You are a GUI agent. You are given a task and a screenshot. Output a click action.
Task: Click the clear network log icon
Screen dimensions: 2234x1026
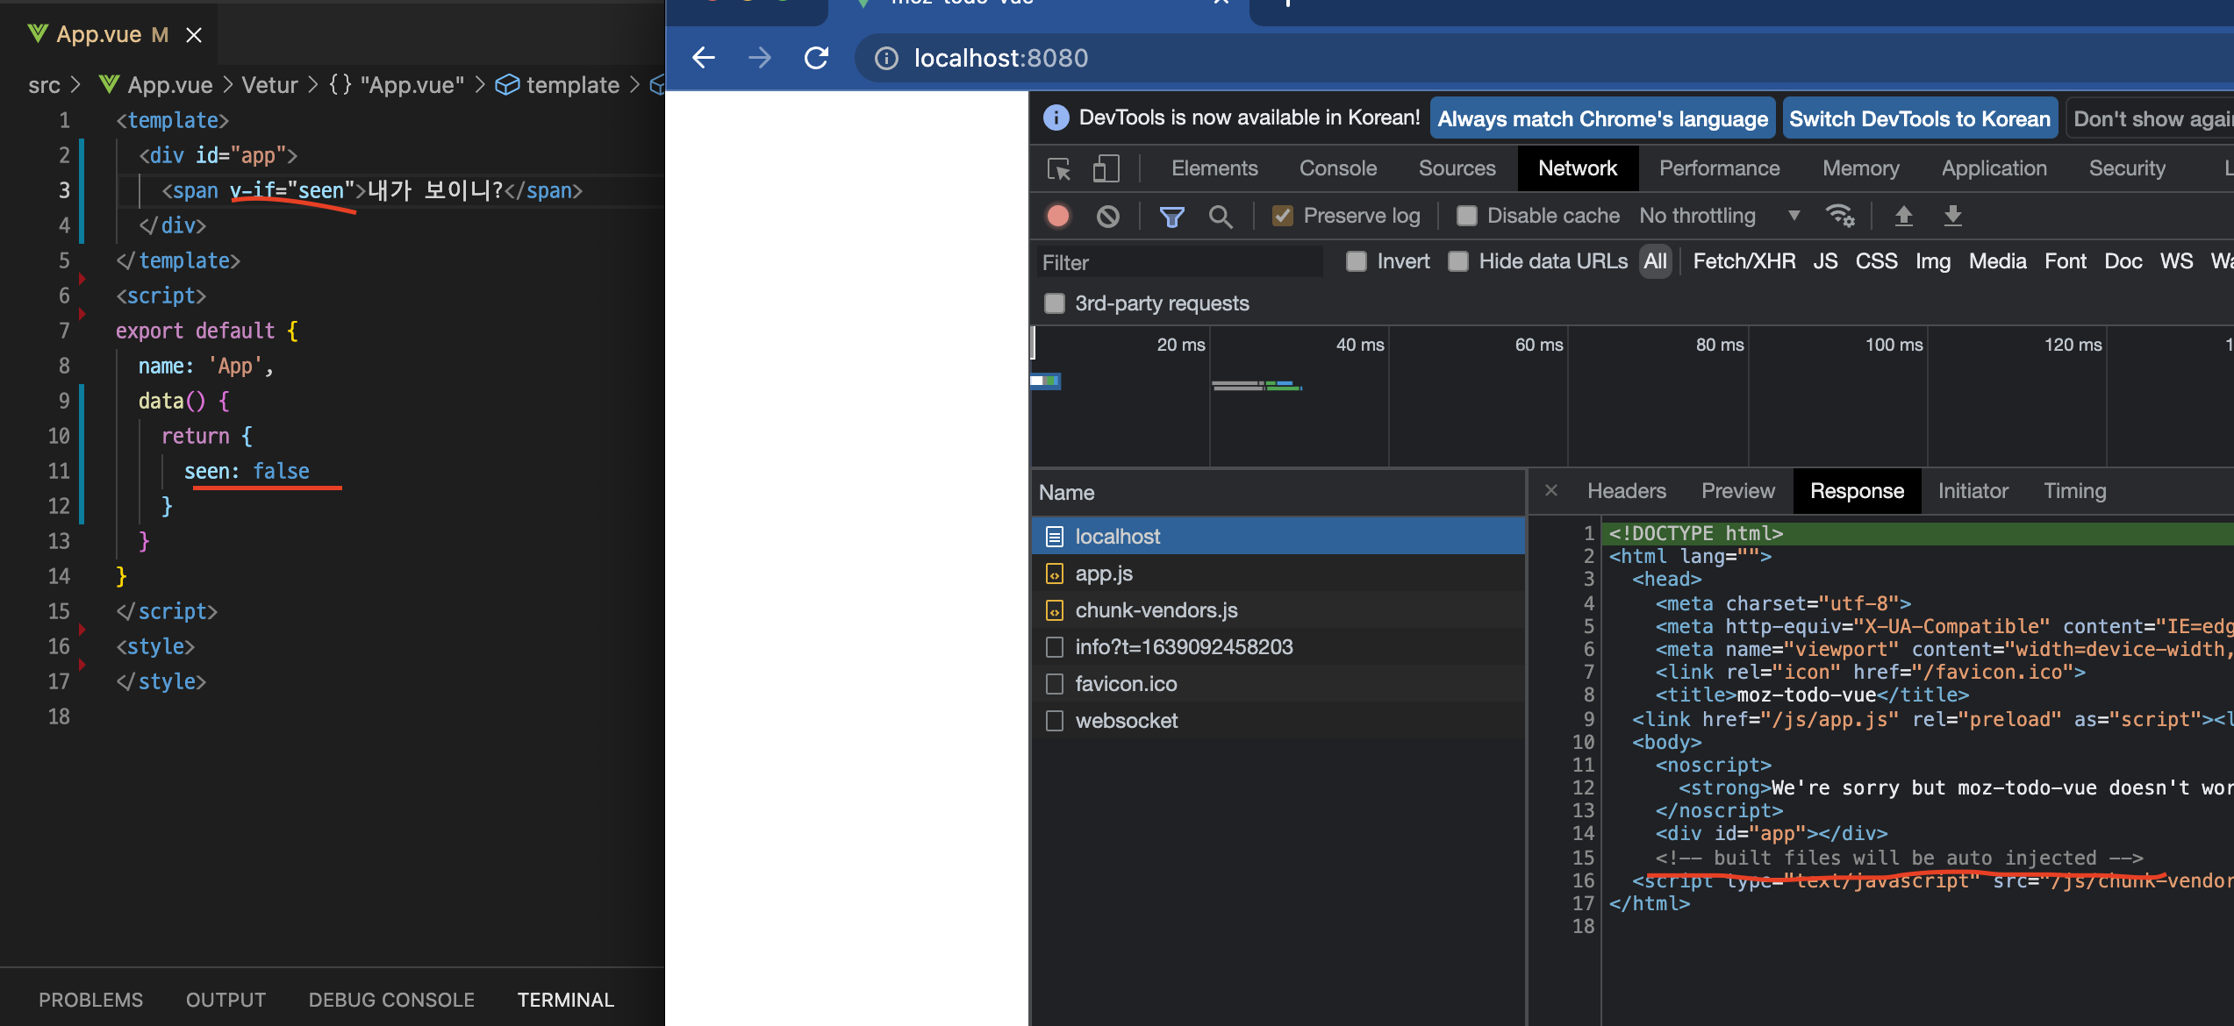click(1108, 216)
